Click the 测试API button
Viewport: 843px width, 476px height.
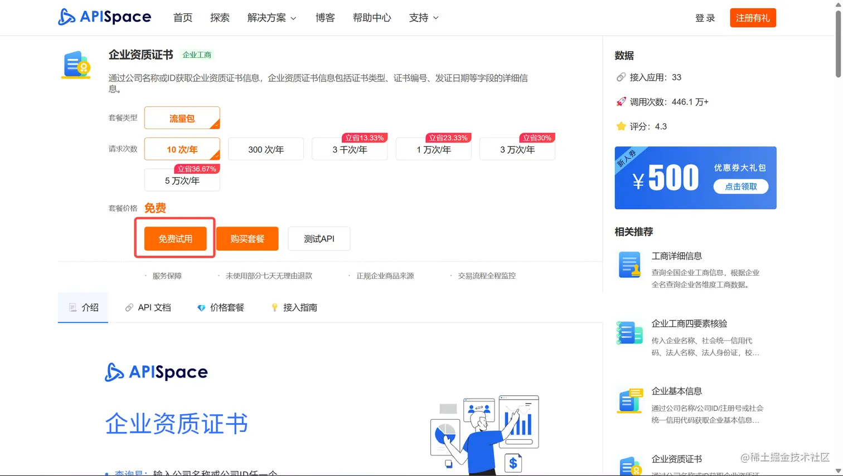pyautogui.click(x=319, y=238)
